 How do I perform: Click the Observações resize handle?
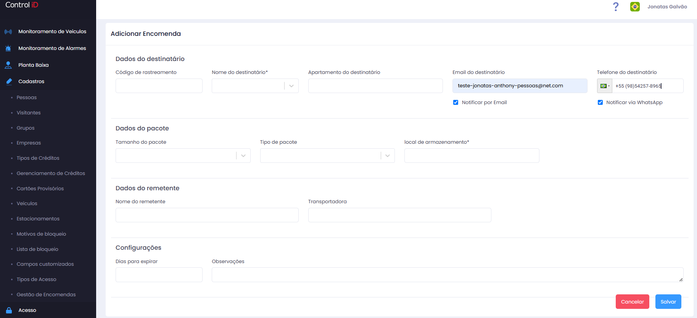pyautogui.click(x=681, y=280)
